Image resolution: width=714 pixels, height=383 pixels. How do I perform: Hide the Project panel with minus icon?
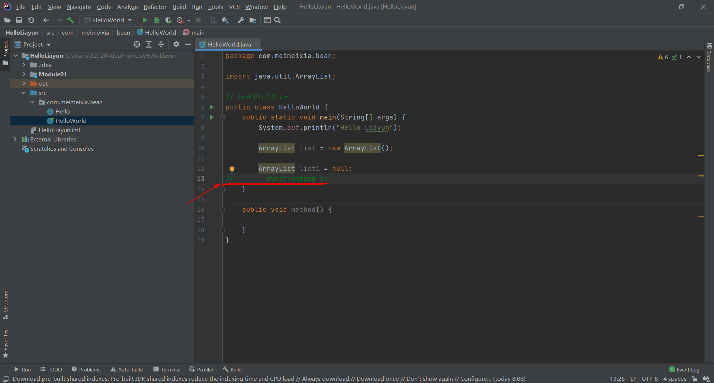[x=188, y=44]
